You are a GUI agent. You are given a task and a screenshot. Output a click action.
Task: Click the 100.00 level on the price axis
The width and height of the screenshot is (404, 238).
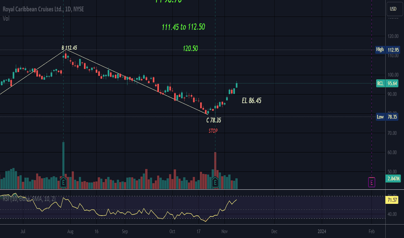pyautogui.click(x=393, y=75)
